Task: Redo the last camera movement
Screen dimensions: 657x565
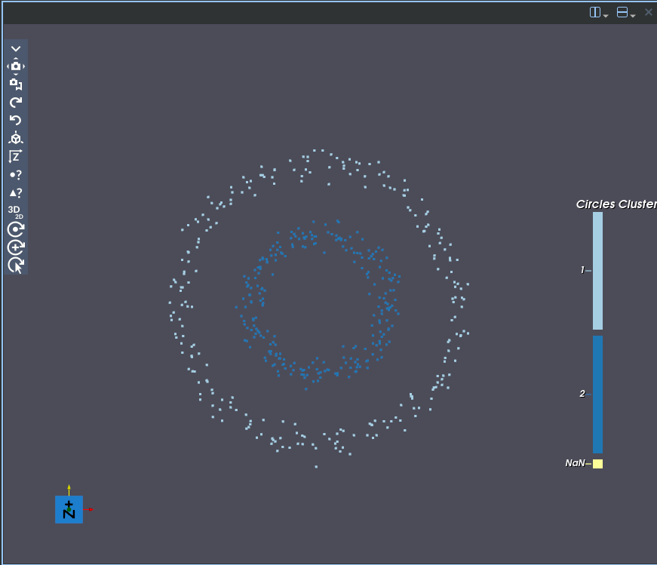Action: (x=16, y=102)
